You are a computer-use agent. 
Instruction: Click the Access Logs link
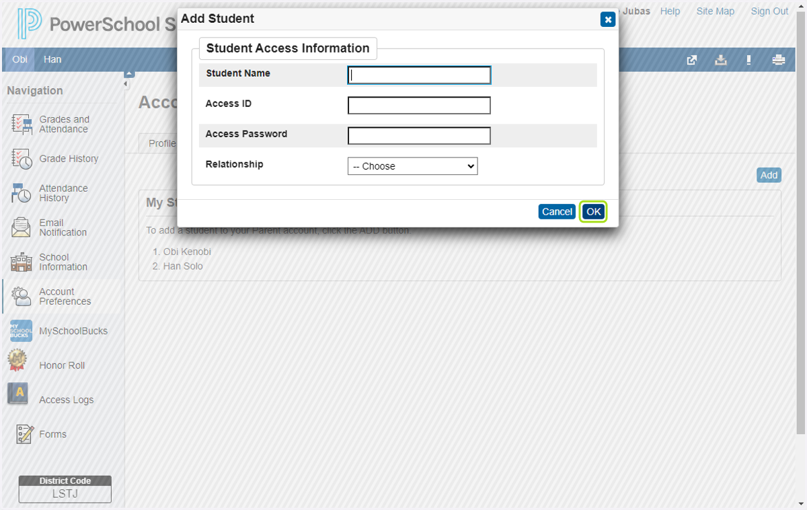(x=66, y=400)
